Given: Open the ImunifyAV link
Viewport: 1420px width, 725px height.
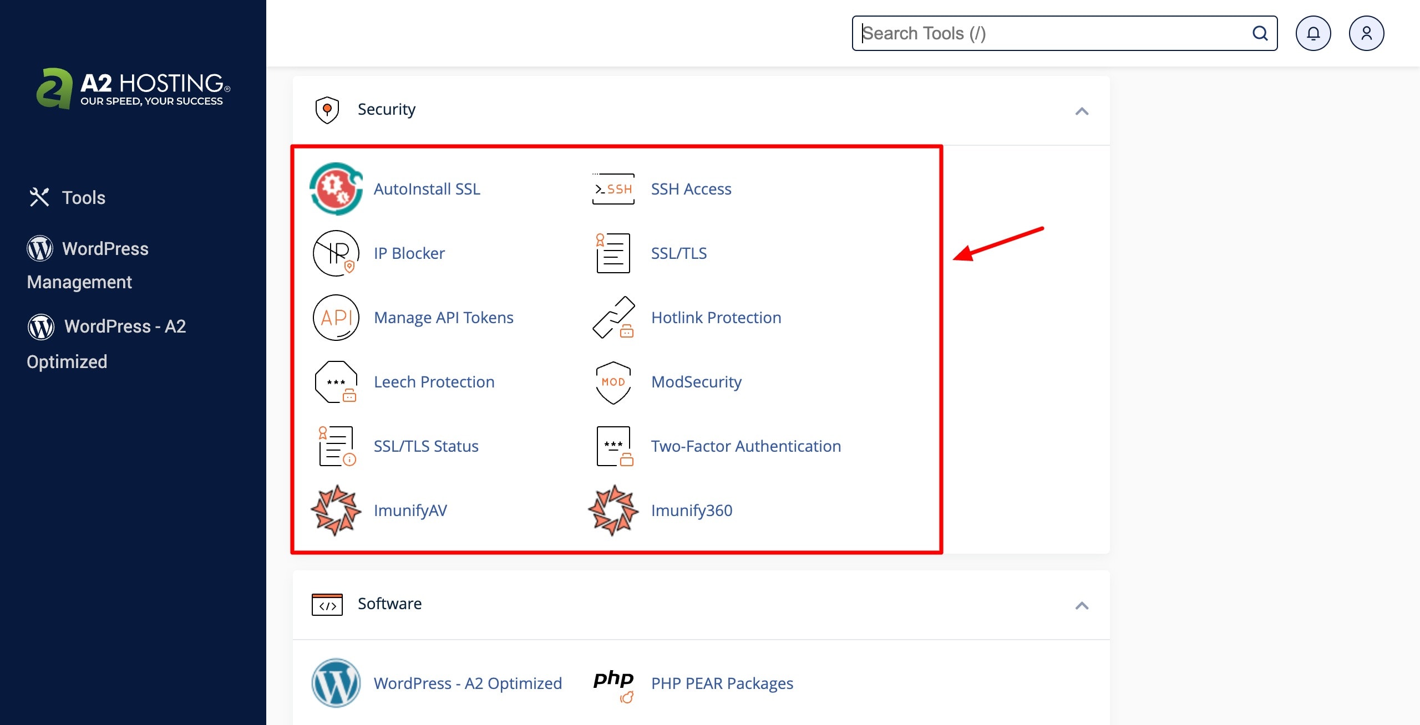Looking at the screenshot, I should [x=410, y=510].
